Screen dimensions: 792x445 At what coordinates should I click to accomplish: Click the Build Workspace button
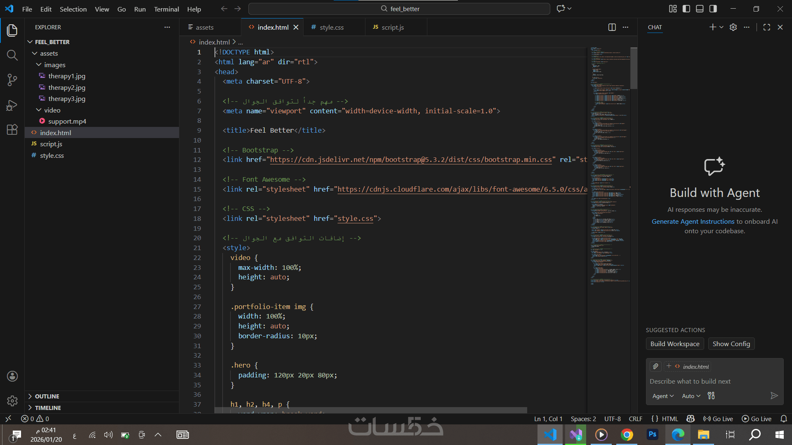675,344
